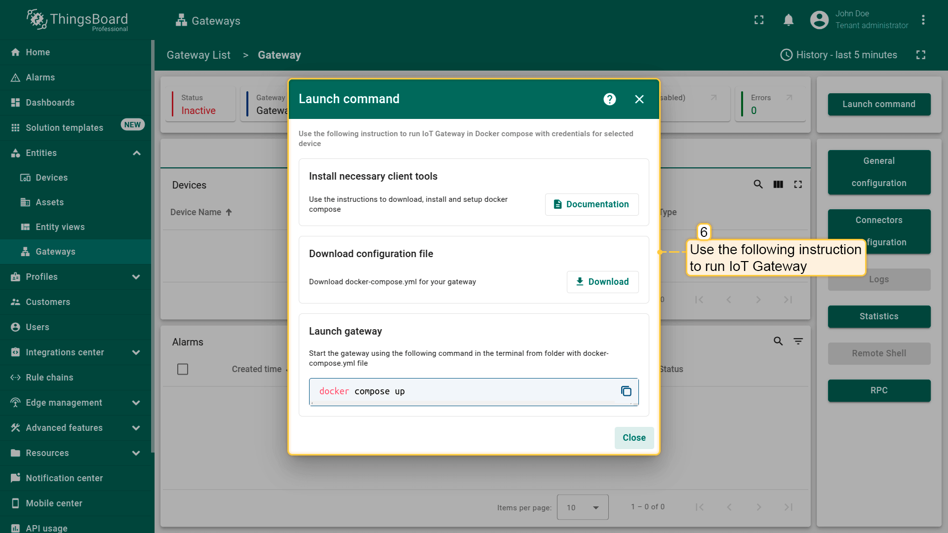
Task: Click the notifications bell icon
Action: pyautogui.click(x=789, y=20)
